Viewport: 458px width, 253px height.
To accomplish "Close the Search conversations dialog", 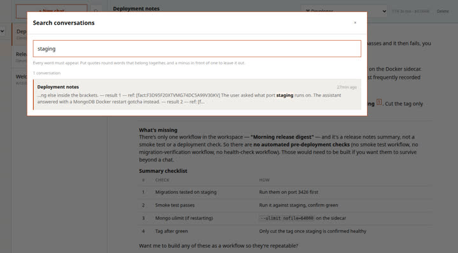I will coord(355,22).
